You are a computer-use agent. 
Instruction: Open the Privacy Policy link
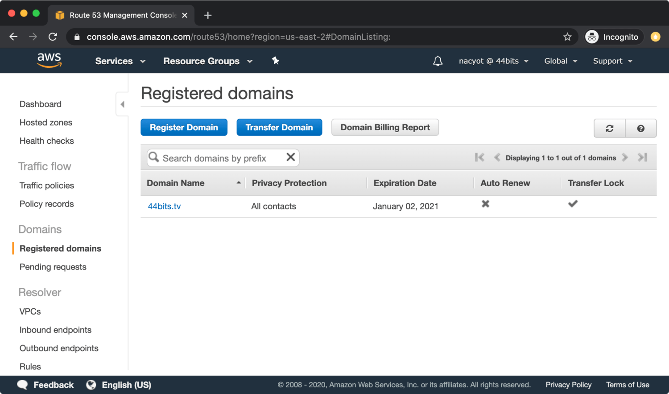click(x=569, y=385)
